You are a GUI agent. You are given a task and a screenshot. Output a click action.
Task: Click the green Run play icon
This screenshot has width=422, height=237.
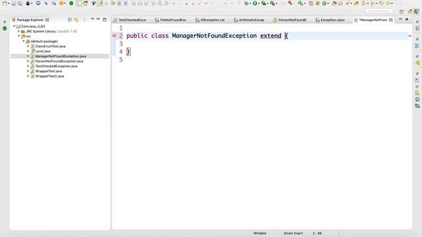point(255,3)
